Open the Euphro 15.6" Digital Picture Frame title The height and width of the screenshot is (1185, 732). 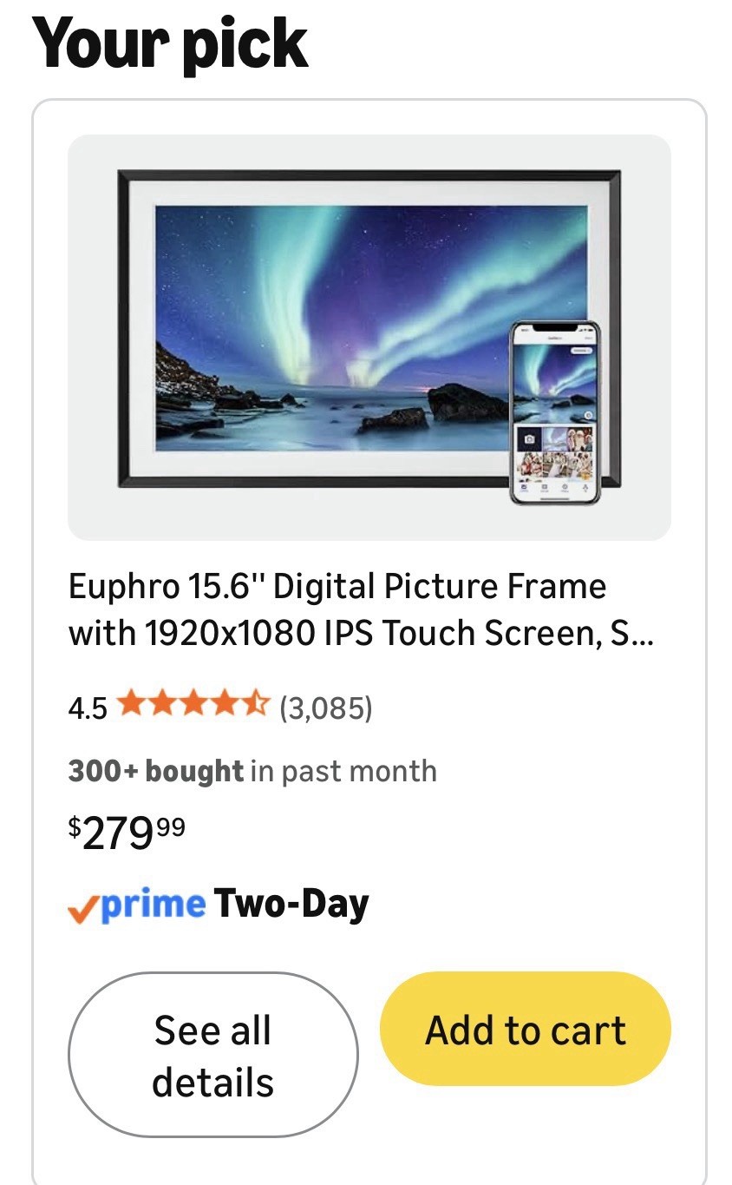click(x=361, y=610)
